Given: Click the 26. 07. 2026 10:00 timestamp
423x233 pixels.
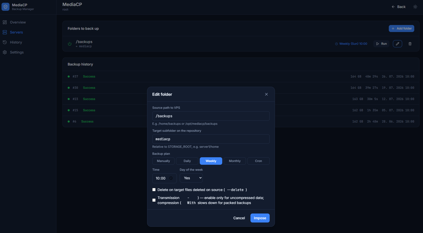Looking at the screenshot, I should [398, 76].
